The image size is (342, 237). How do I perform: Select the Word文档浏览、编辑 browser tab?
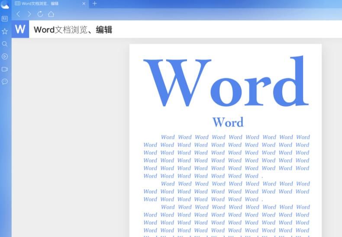[50, 4]
